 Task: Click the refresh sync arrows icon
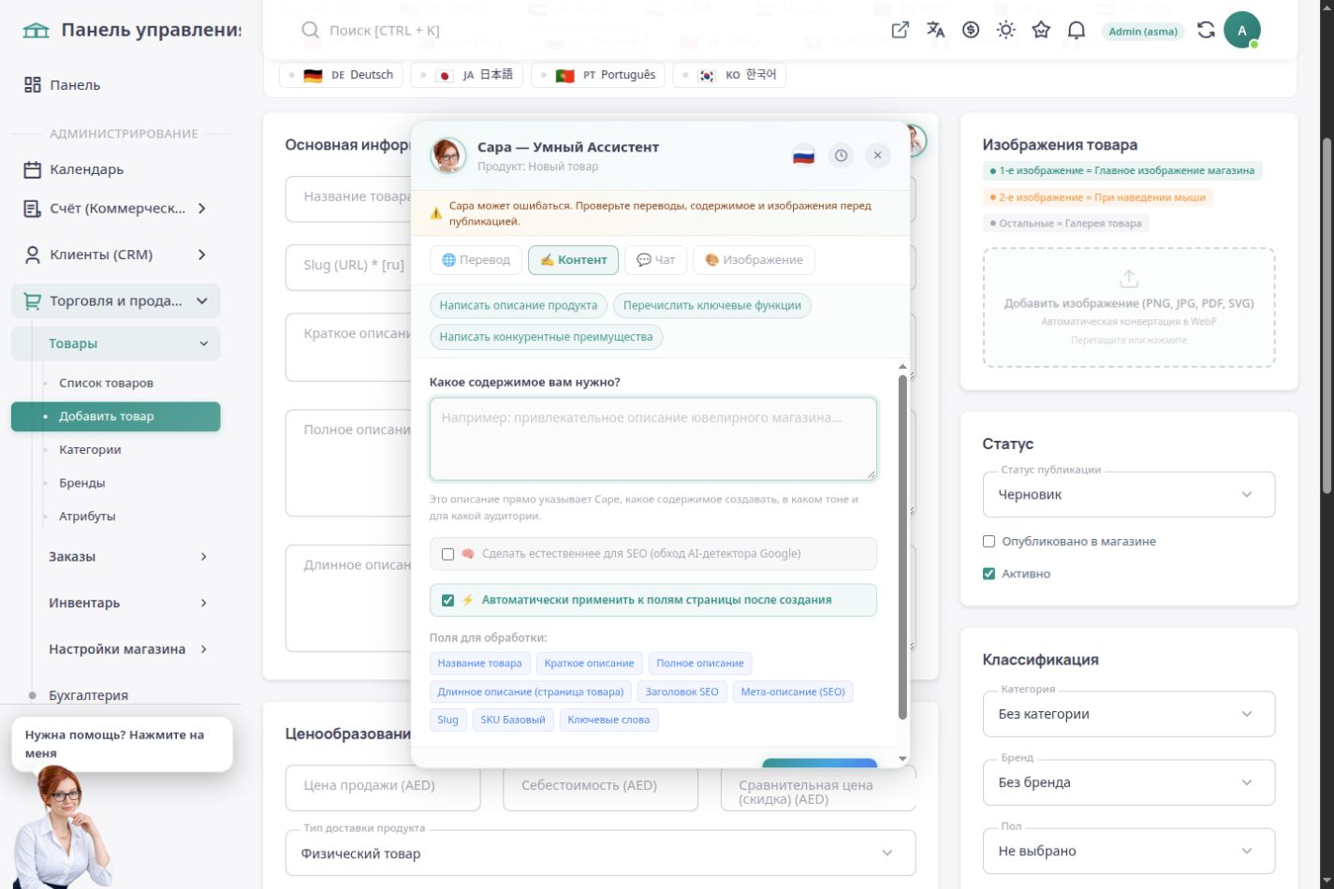1206,30
